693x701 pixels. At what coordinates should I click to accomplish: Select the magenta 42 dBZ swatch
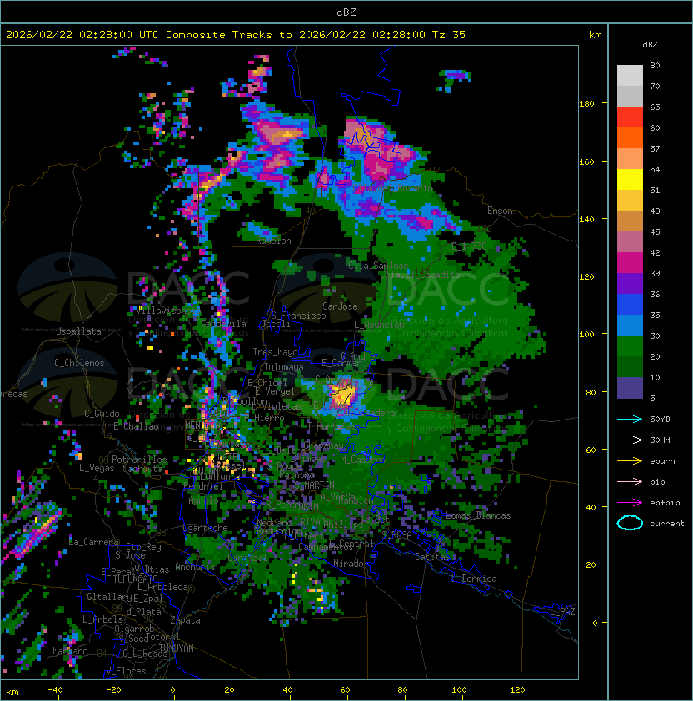click(x=630, y=263)
